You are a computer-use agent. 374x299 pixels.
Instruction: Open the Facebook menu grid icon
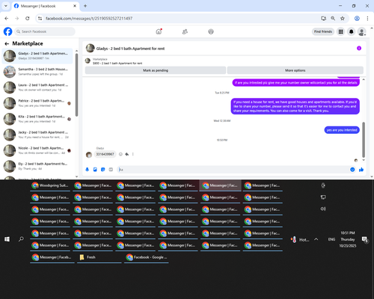click(340, 31)
